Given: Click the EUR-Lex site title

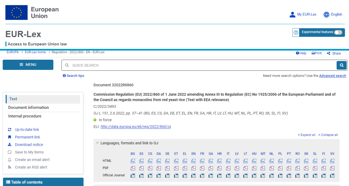Looking at the screenshot, I should (x=23, y=34).
